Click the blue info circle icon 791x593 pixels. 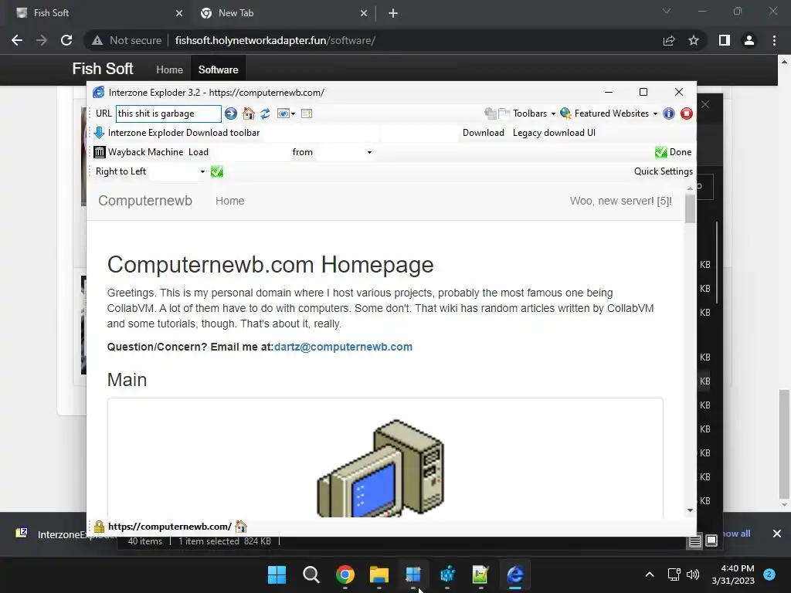click(x=668, y=114)
